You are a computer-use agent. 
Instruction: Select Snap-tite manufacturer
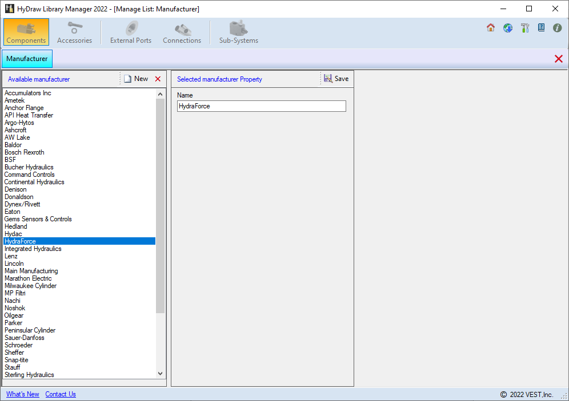(79, 360)
